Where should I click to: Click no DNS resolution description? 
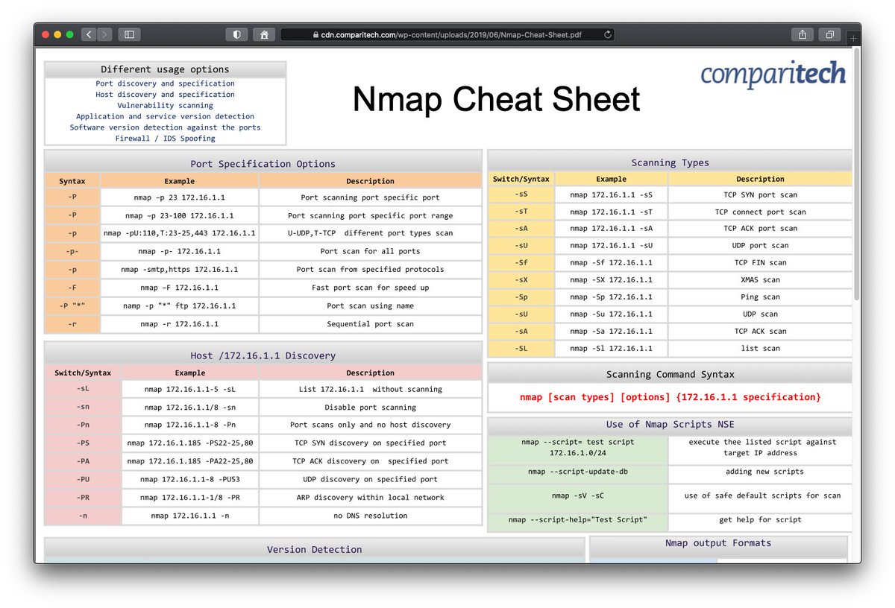[x=370, y=516]
